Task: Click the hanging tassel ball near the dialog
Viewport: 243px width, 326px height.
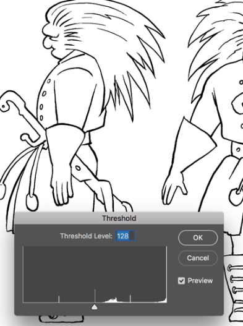Action: (x=32, y=202)
